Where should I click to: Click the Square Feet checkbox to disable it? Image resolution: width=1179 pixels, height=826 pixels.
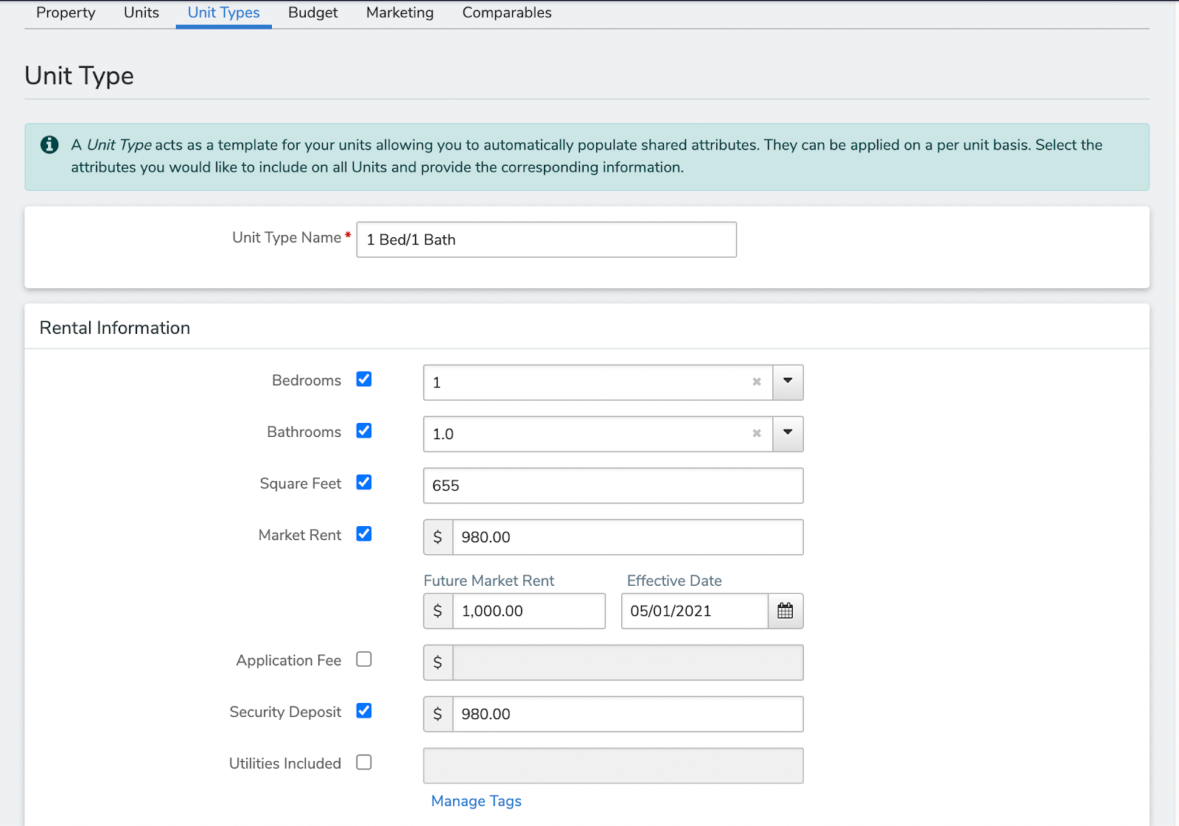(363, 483)
